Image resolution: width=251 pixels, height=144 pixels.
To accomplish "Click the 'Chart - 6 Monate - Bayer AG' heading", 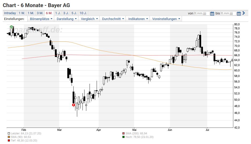I will point(36,5).
